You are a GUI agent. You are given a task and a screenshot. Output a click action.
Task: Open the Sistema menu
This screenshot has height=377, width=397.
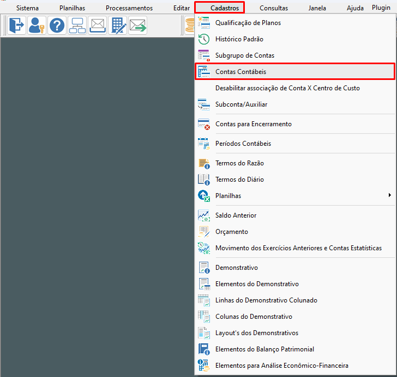[27, 8]
